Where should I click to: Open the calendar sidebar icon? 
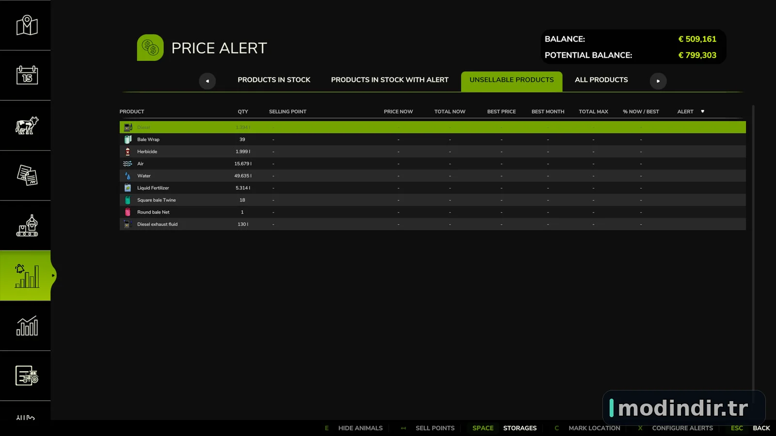(27, 75)
